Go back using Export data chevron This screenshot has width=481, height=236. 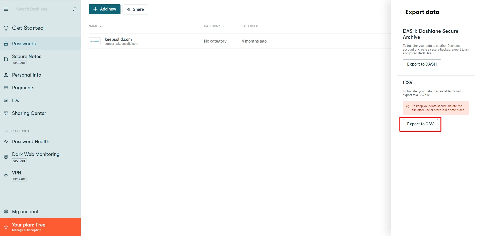(x=401, y=12)
